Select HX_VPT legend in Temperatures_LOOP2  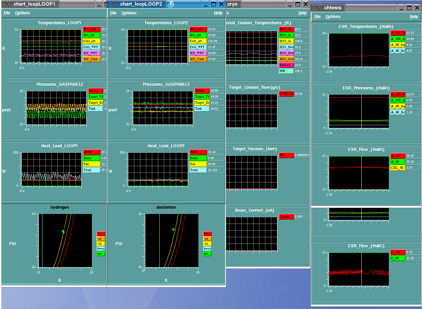[198, 53]
